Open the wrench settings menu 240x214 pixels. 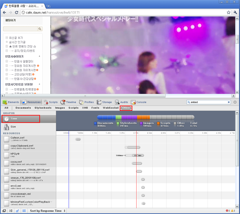pos(235,12)
